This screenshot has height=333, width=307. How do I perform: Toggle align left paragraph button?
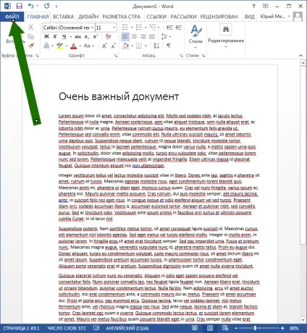[125, 37]
